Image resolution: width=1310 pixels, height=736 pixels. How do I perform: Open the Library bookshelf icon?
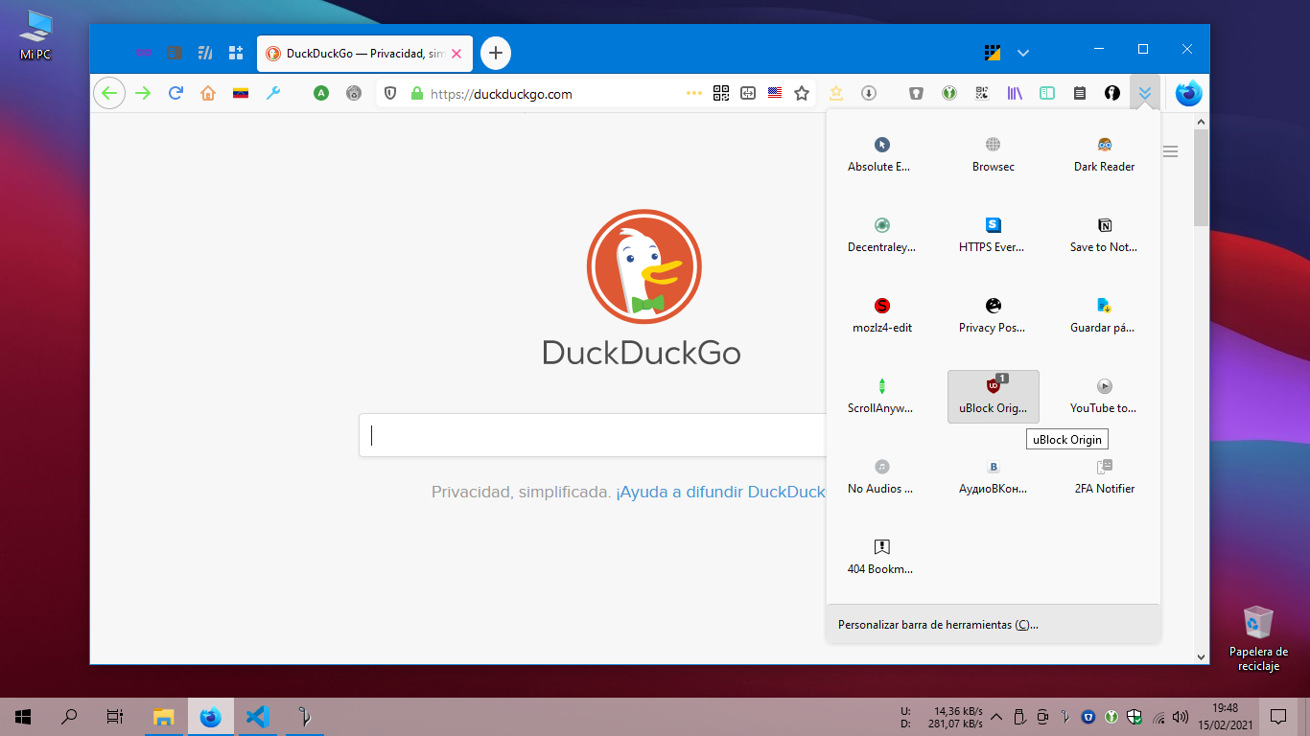1015,93
